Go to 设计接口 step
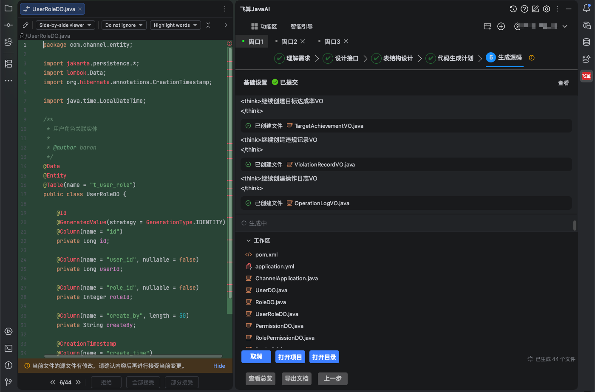This screenshot has height=392, width=595. pyautogui.click(x=341, y=58)
